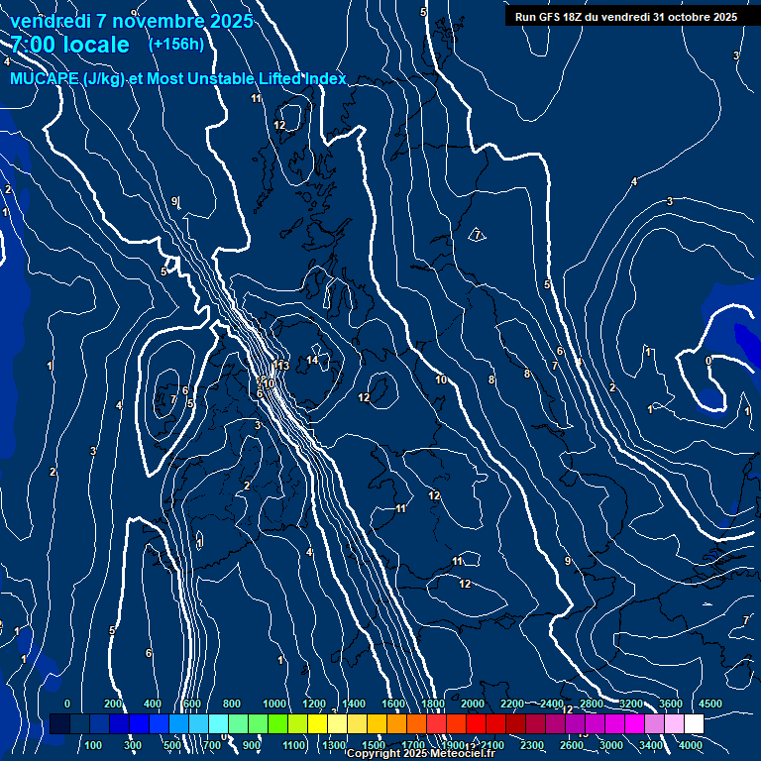The height and width of the screenshot is (761, 761).
Task: Click the "13" contour label on the map
Action: coord(283,366)
